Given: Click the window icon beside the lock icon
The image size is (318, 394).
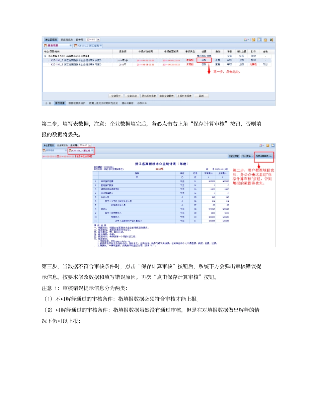Looking at the screenshot, I should tap(259, 40).
